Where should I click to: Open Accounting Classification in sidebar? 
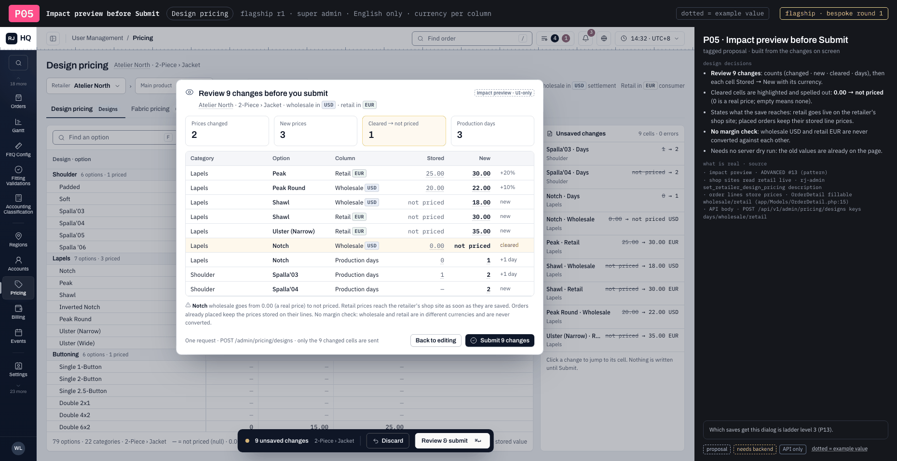tap(18, 204)
